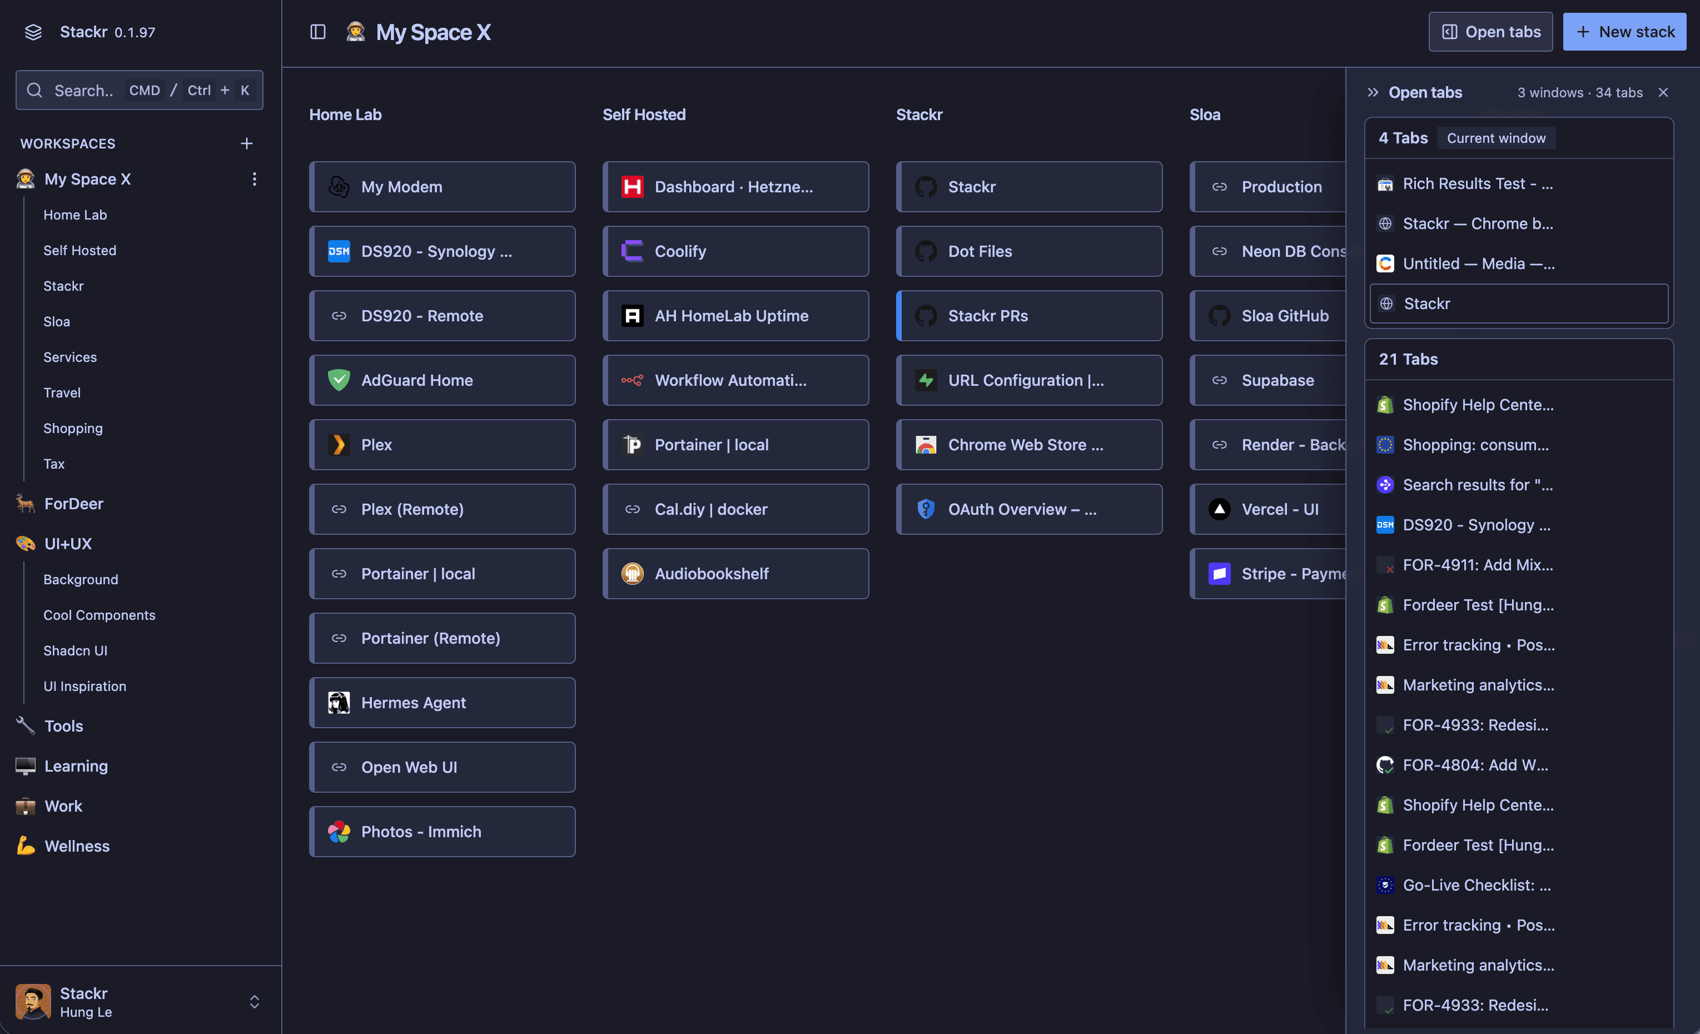Click the Stripe icon on Stripe - Payments card
1700x1034 pixels.
coord(1219,573)
